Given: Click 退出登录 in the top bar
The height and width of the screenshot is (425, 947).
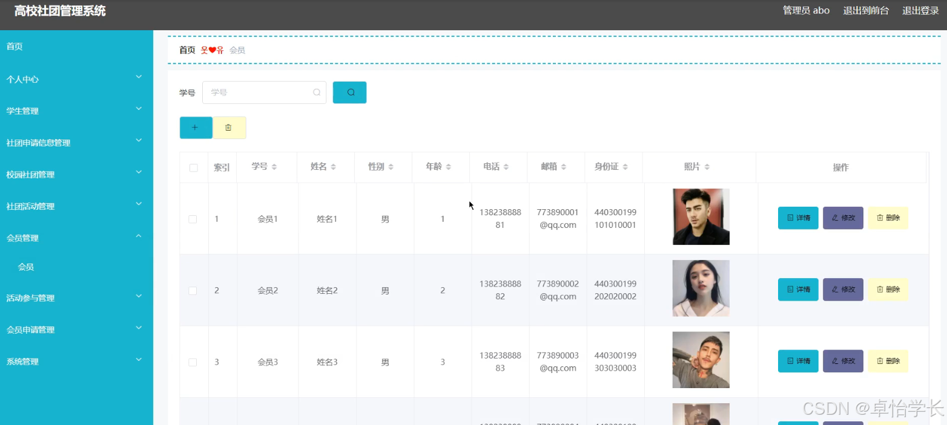Looking at the screenshot, I should tap(920, 10).
